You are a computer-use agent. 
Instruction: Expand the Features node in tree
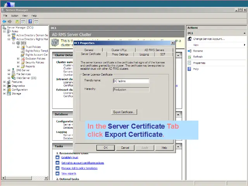tap(4, 82)
